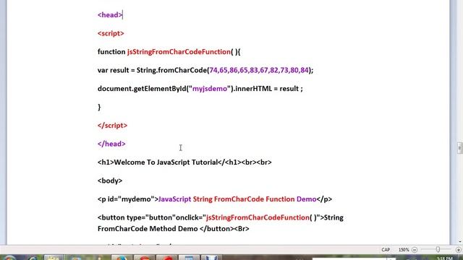Click the opening <script> tag line
Image resolution: width=463 pixels, height=260 pixels.
111,33
